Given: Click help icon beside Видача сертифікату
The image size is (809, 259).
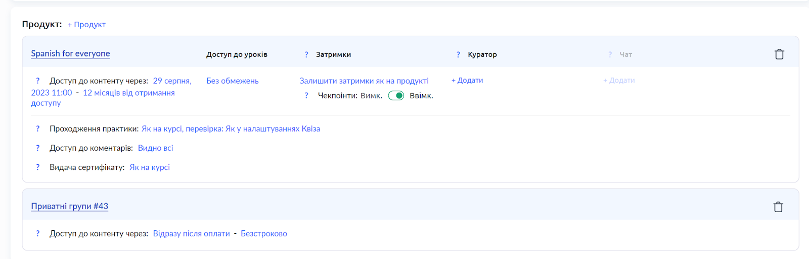Looking at the screenshot, I should (x=37, y=167).
